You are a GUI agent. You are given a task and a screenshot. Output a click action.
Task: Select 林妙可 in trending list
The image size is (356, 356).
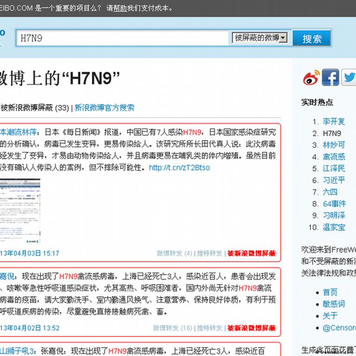[334, 145]
